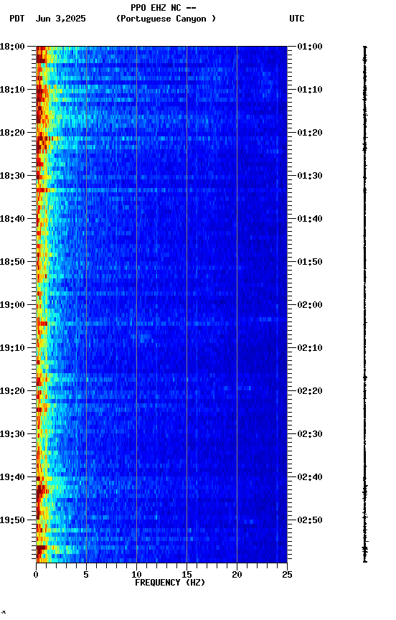Select the 'UTC' timezone label

297,19
